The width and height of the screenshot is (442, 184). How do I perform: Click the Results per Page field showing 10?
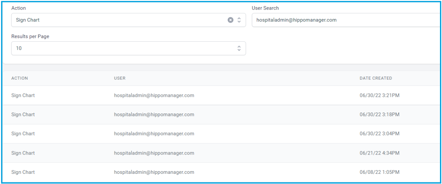pos(129,48)
